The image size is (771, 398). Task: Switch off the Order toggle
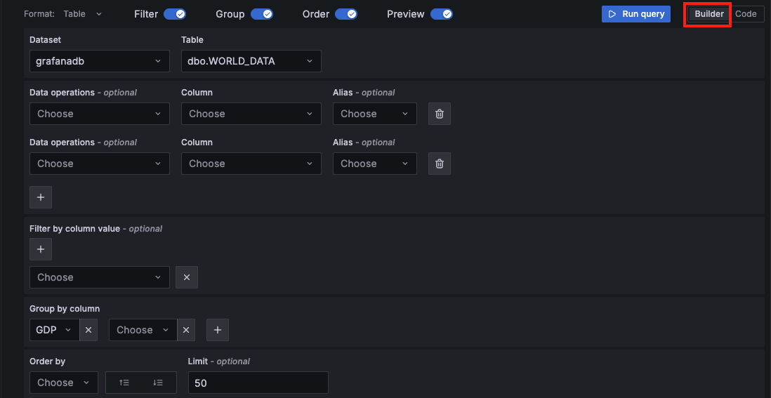pos(346,14)
